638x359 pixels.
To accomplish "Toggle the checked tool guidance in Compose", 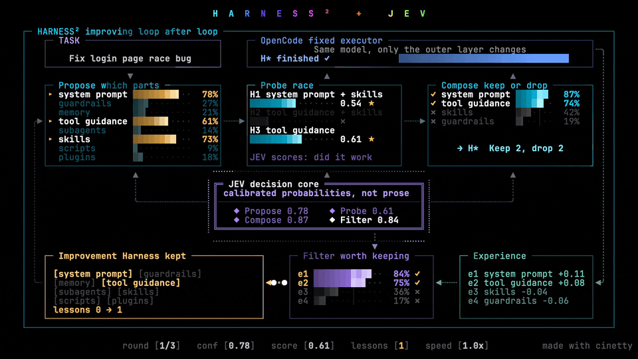I will 433,104.
